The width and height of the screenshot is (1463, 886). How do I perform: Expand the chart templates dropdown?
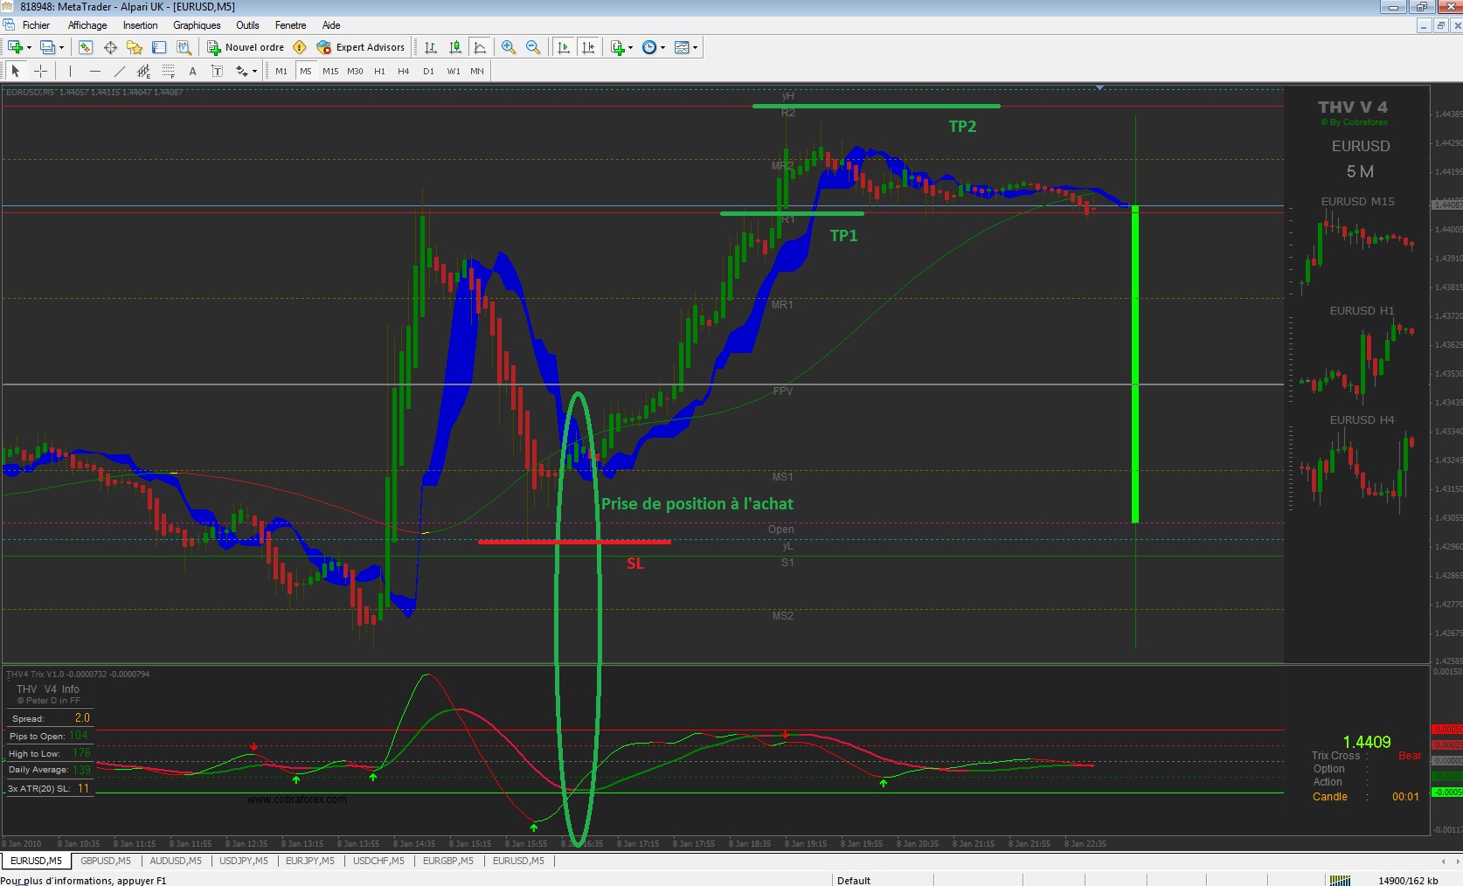click(x=696, y=47)
